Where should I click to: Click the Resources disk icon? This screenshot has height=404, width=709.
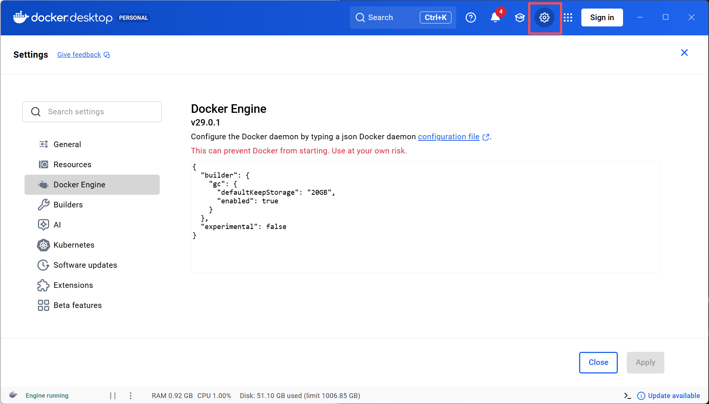click(44, 164)
